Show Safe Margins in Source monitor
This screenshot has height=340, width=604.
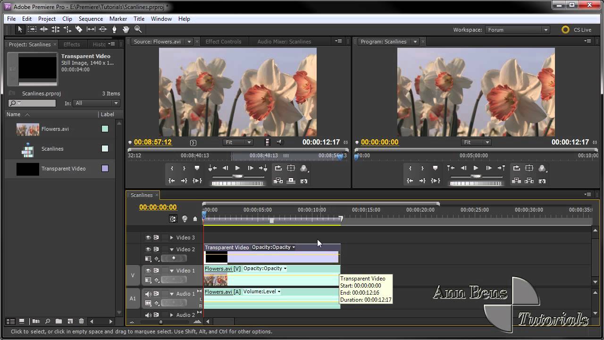(291, 168)
